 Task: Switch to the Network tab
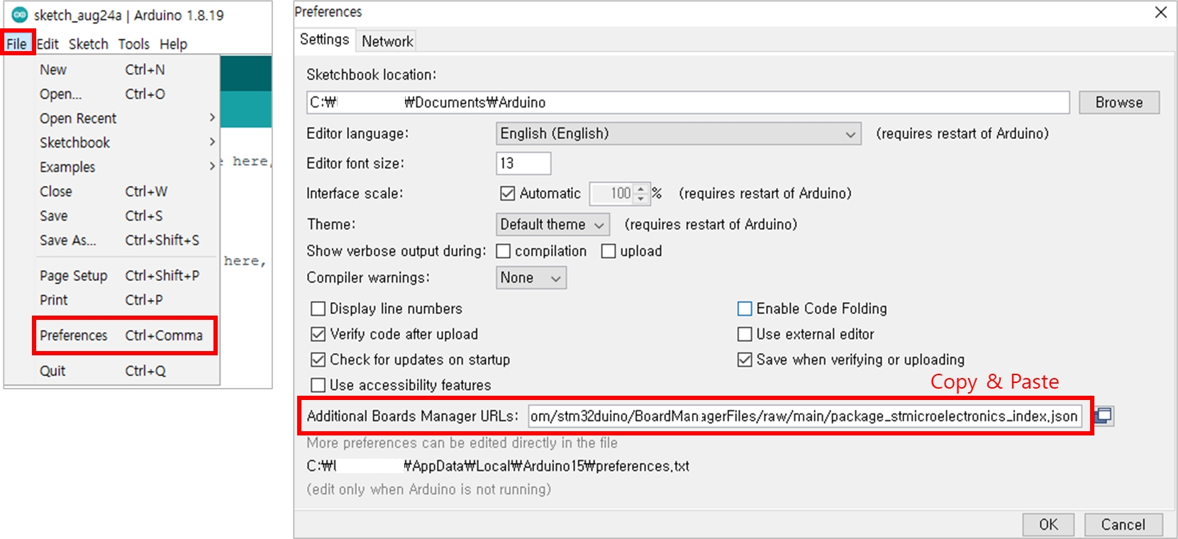click(x=387, y=41)
